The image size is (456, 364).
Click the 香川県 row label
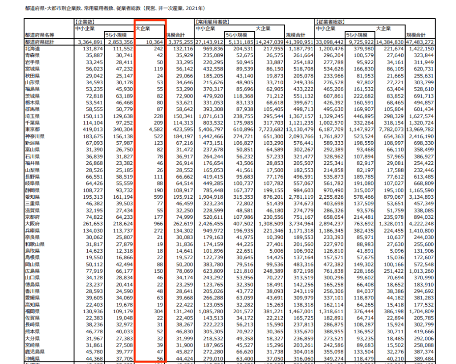pos(32,291)
